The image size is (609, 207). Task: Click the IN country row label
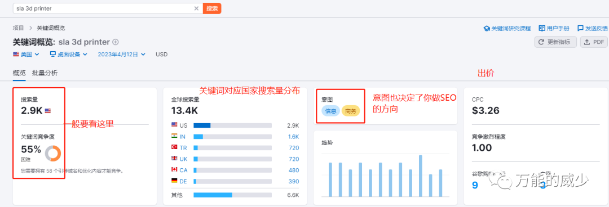pyautogui.click(x=182, y=137)
